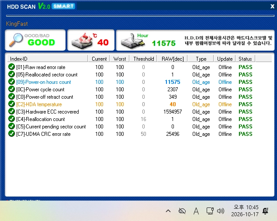Click RAW value 2307
Viewport: 277px width, 221px height.
(x=173, y=90)
